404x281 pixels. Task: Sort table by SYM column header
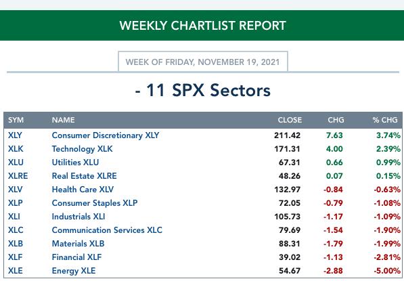(x=16, y=120)
